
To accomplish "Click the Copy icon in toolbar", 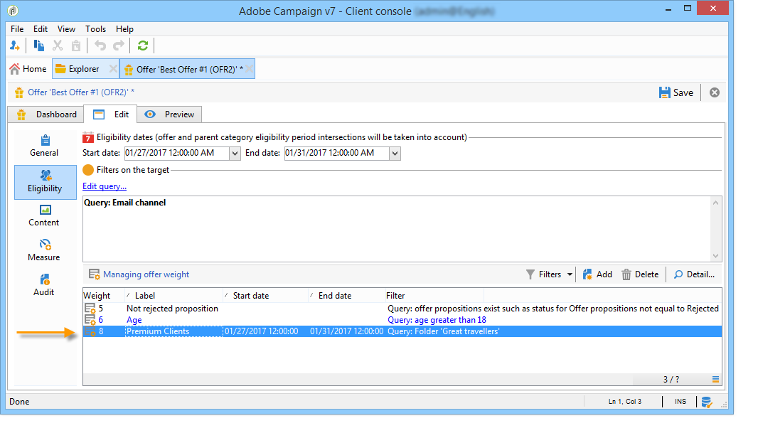I will click(38, 46).
